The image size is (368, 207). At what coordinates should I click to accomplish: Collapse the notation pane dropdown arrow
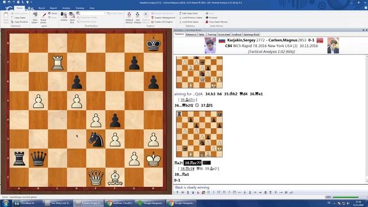pyautogui.click(x=363, y=30)
